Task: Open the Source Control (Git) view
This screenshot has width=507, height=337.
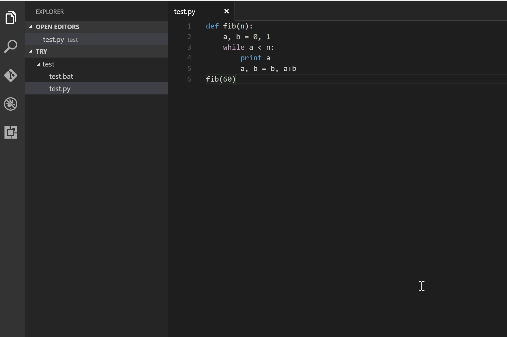Action: click(11, 75)
